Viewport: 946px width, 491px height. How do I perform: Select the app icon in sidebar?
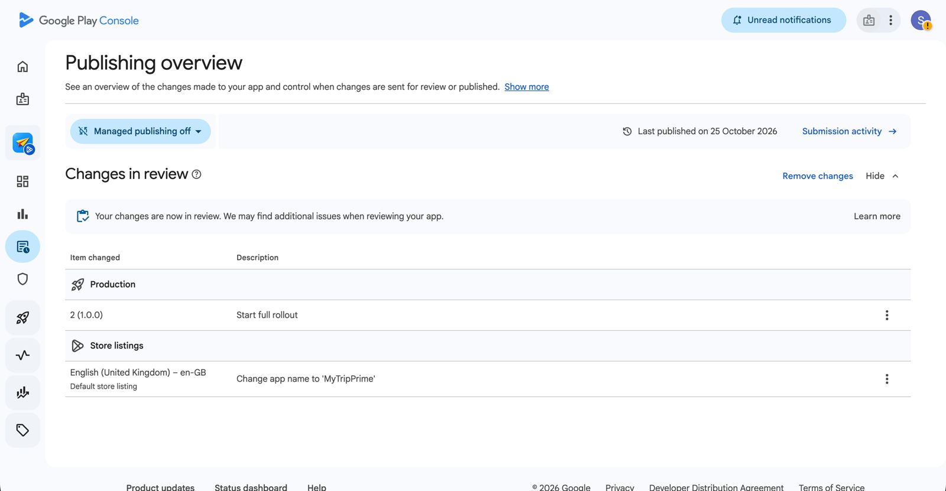pyautogui.click(x=23, y=143)
